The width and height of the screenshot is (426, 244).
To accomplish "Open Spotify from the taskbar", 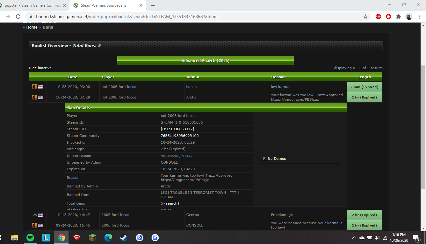I will point(30,238).
